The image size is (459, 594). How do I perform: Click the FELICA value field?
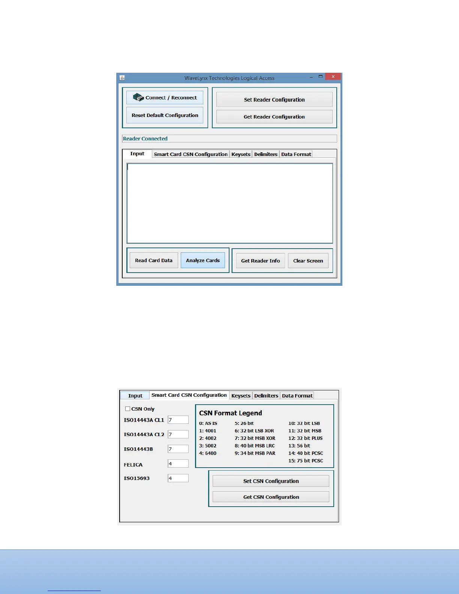[178, 463]
